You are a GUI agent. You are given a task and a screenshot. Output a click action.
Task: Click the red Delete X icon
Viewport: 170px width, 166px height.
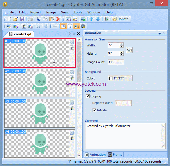(x=58, y=19)
